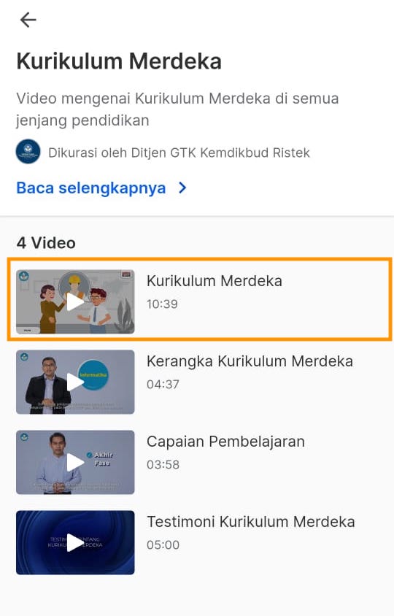Click the 05:00 duration label
This screenshot has width=394, height=616.
(163, 545)
